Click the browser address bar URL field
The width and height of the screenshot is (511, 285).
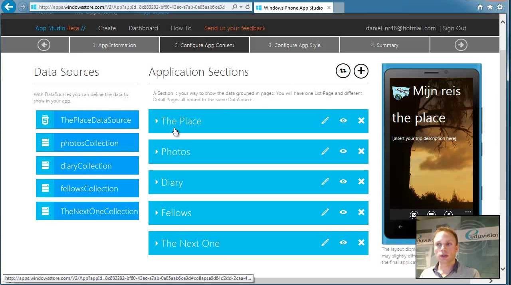point(132,7)
